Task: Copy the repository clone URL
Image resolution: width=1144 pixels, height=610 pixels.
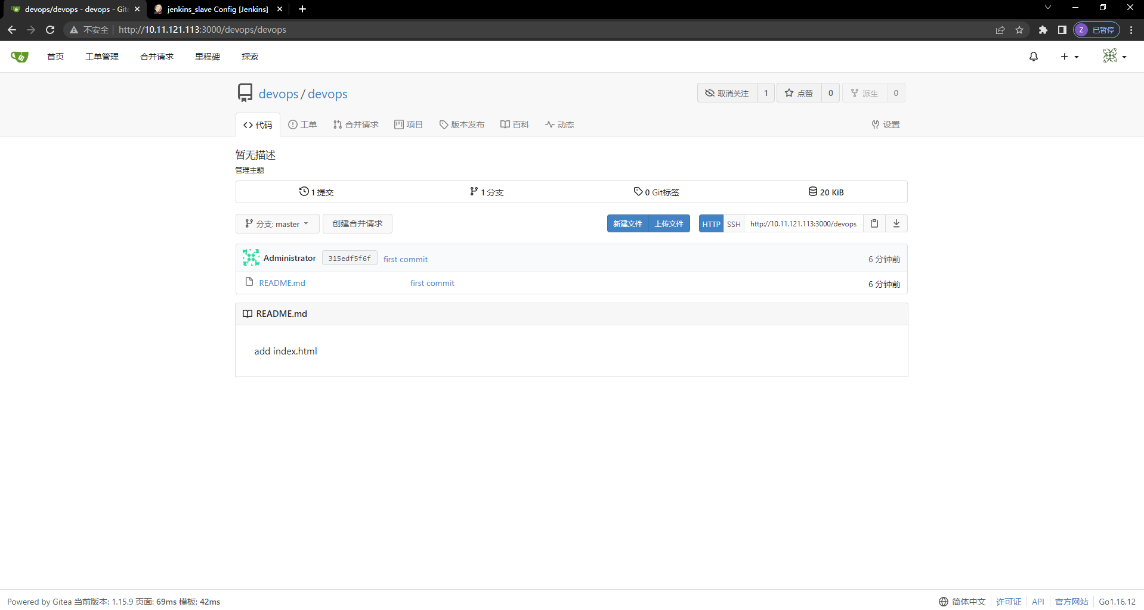Action: 874,223
